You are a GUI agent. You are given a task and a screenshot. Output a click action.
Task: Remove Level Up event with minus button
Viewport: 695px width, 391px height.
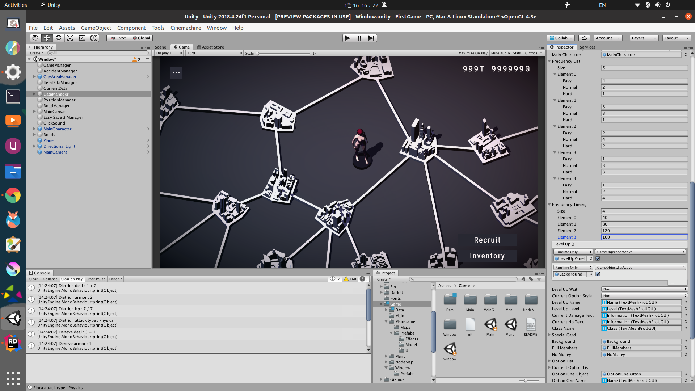click(682, 283)
